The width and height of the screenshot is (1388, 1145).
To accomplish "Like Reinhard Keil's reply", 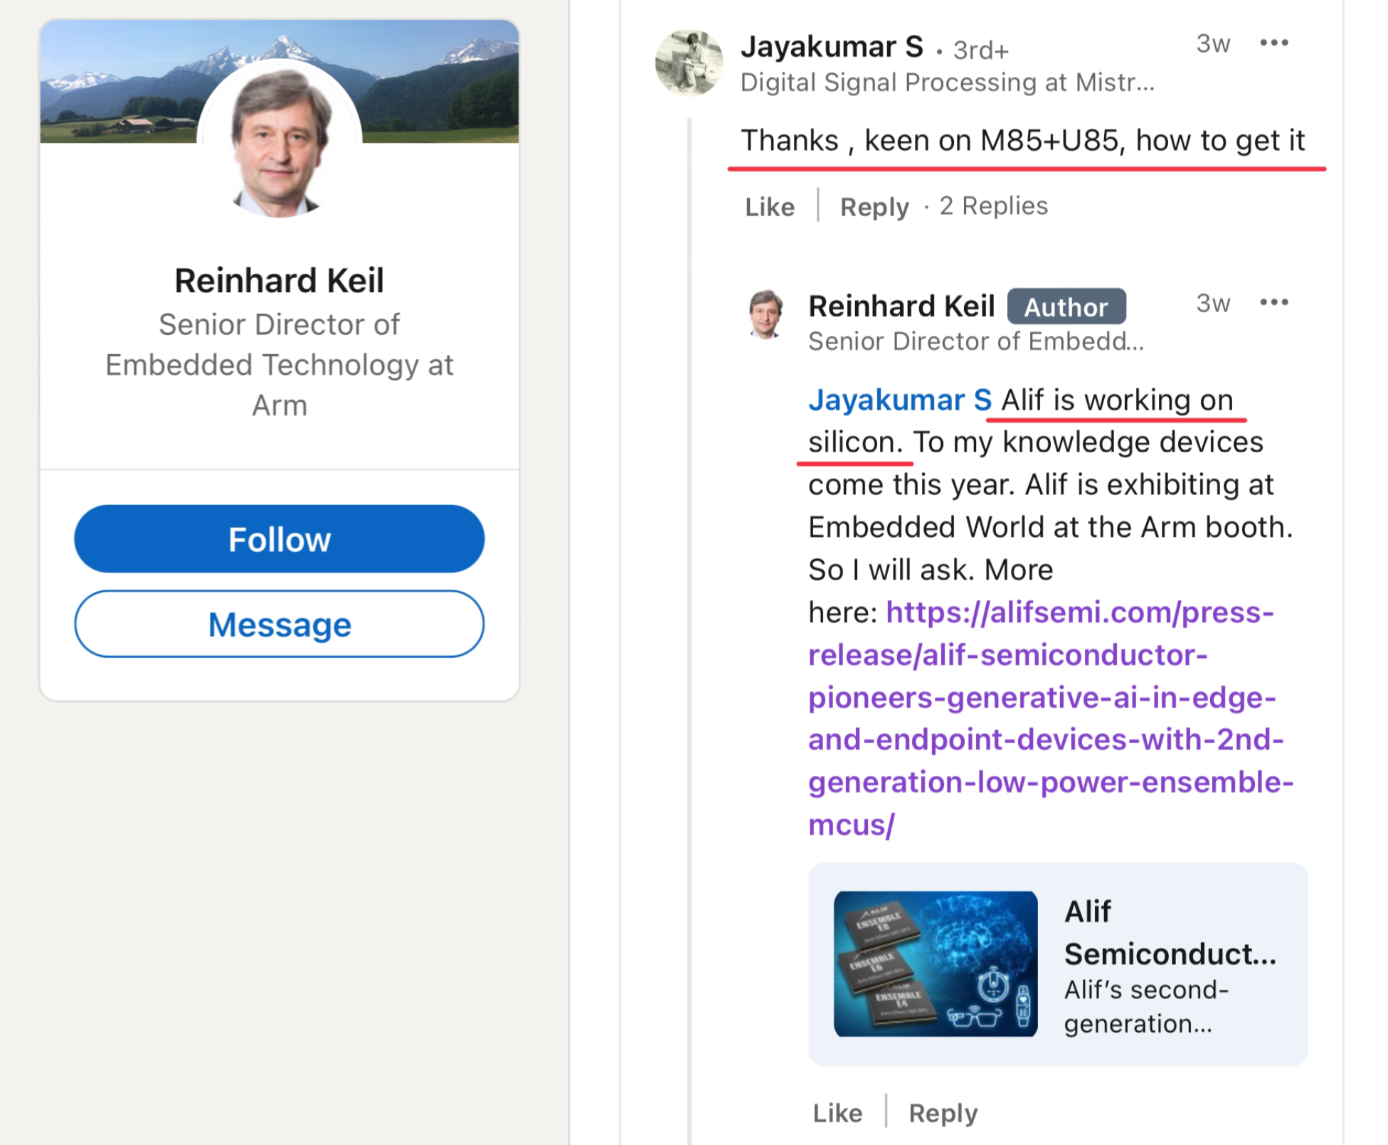I will point(837,1113).
